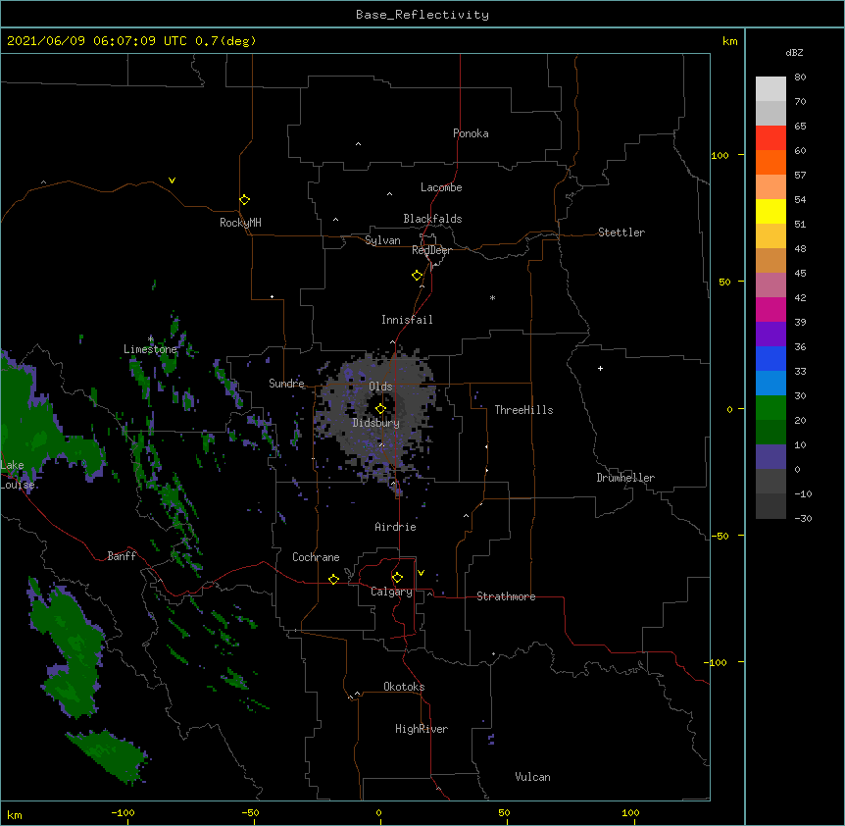Viewport: 845px width, 826px height.
Task: Click the Base_Reflectivity title text
Action: [422, 15]
